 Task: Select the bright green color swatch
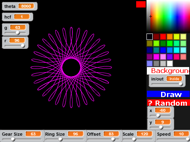pyautogui.click(x=170, y=43)
